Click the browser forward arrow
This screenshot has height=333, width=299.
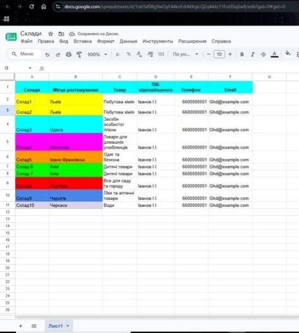pyautogui.click(x=20, y=6)
